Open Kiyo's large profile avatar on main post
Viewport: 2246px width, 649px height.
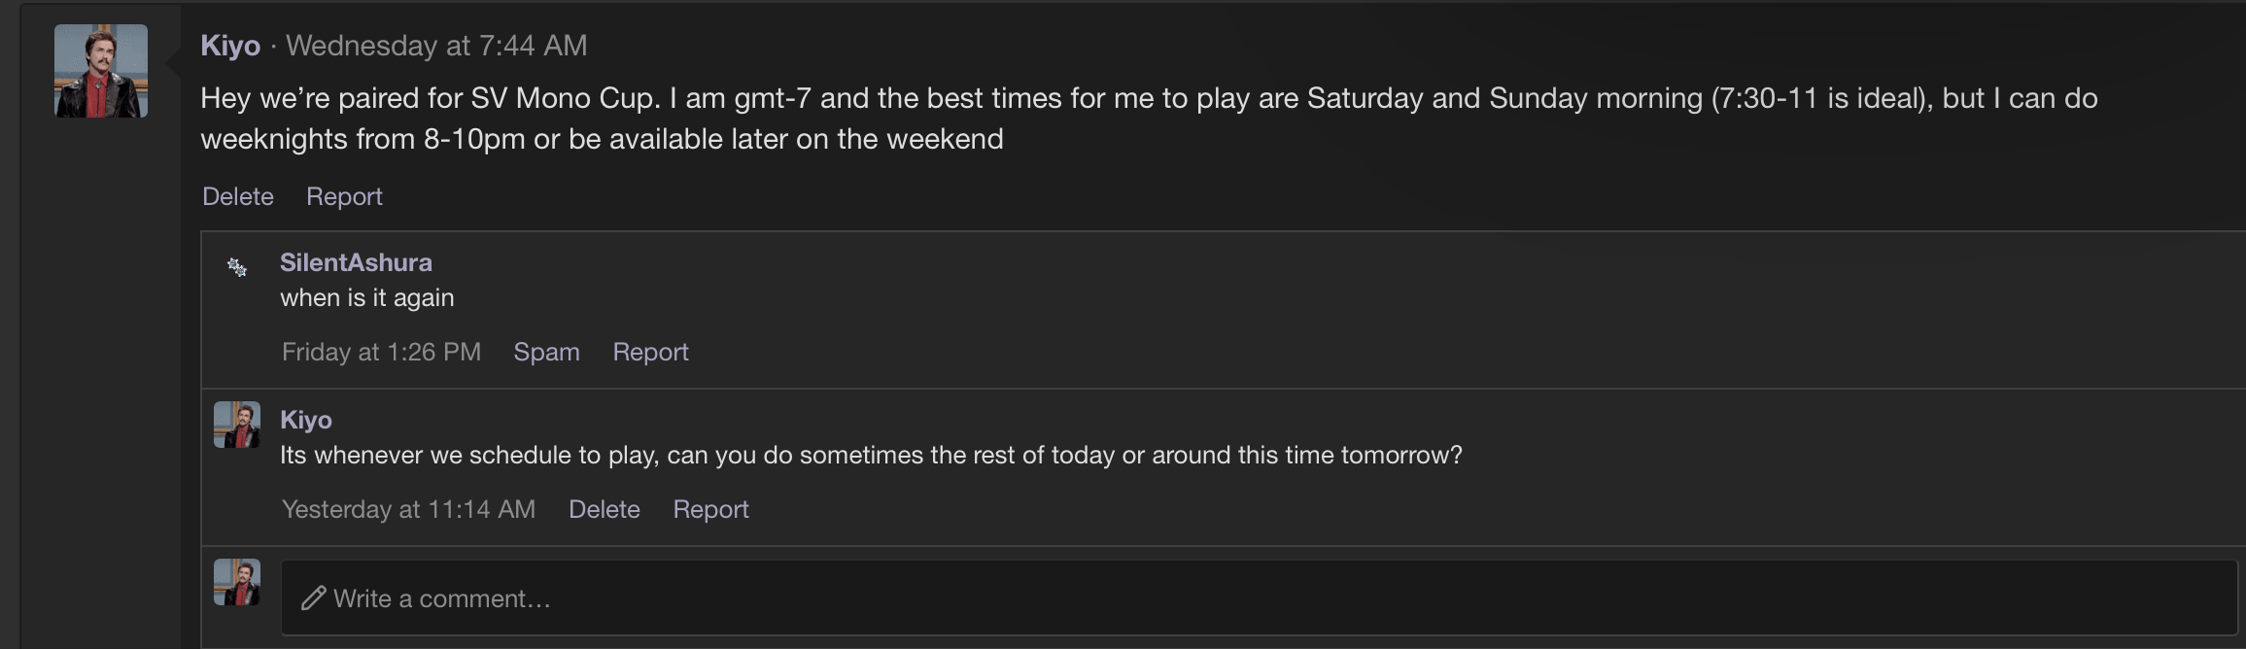(x=101, y=71)
